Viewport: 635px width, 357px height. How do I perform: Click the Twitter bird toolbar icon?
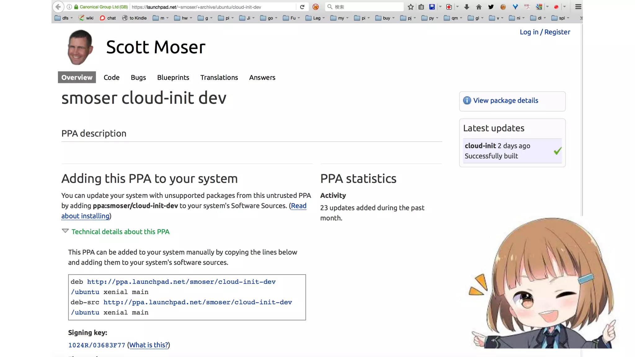pos(491,7)
